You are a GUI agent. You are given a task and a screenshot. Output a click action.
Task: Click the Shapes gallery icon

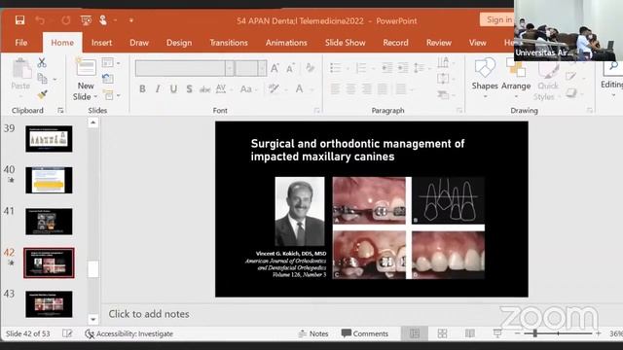point(485,68)
